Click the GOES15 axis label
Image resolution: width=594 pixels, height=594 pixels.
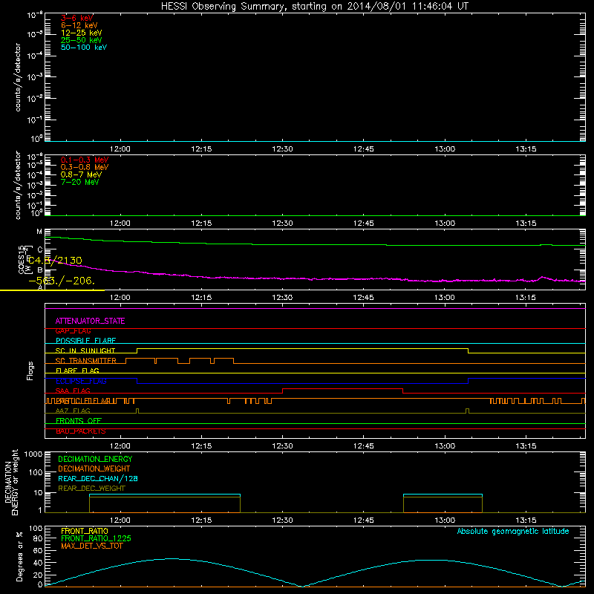pos(22,259)
